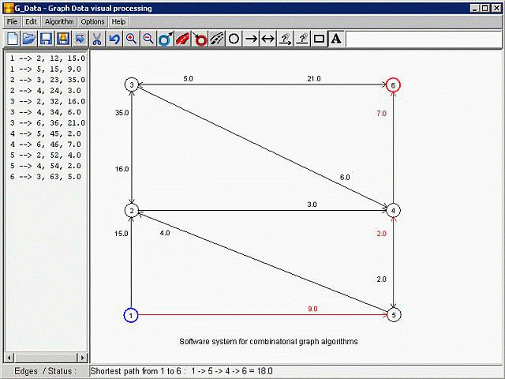Click the gray road path icon
Screen dimensions: 505x379
[x=217, y=39]
